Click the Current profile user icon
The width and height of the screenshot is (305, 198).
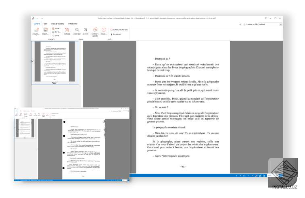(x=244, y=24)
